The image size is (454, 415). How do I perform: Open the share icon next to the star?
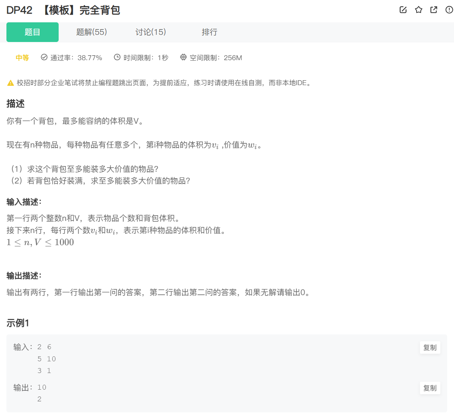(434, 10)
